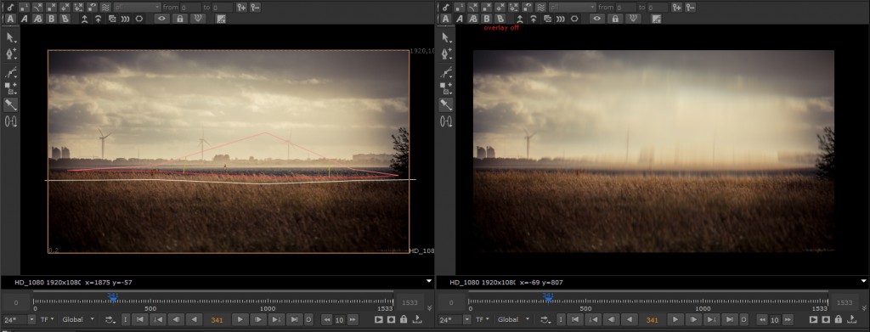This screenshot has height=332, width=870.
Task: Click the triple-arc motion blur icon in left viewer
Action: 126,19
